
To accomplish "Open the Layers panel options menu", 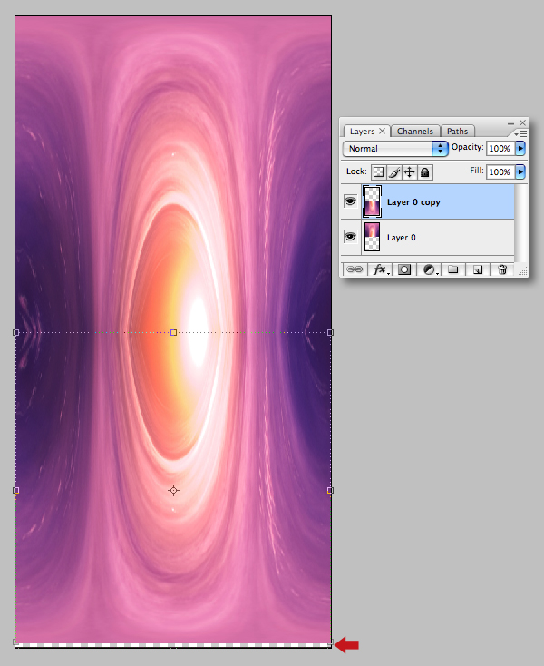I will click(520, 133).
